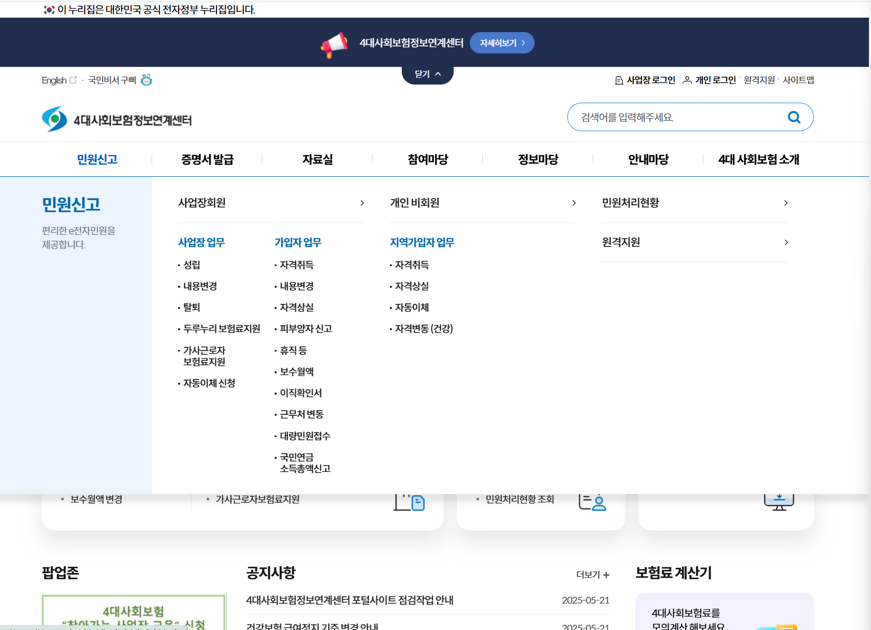Select 대량민원접수 item

[305, 436]
